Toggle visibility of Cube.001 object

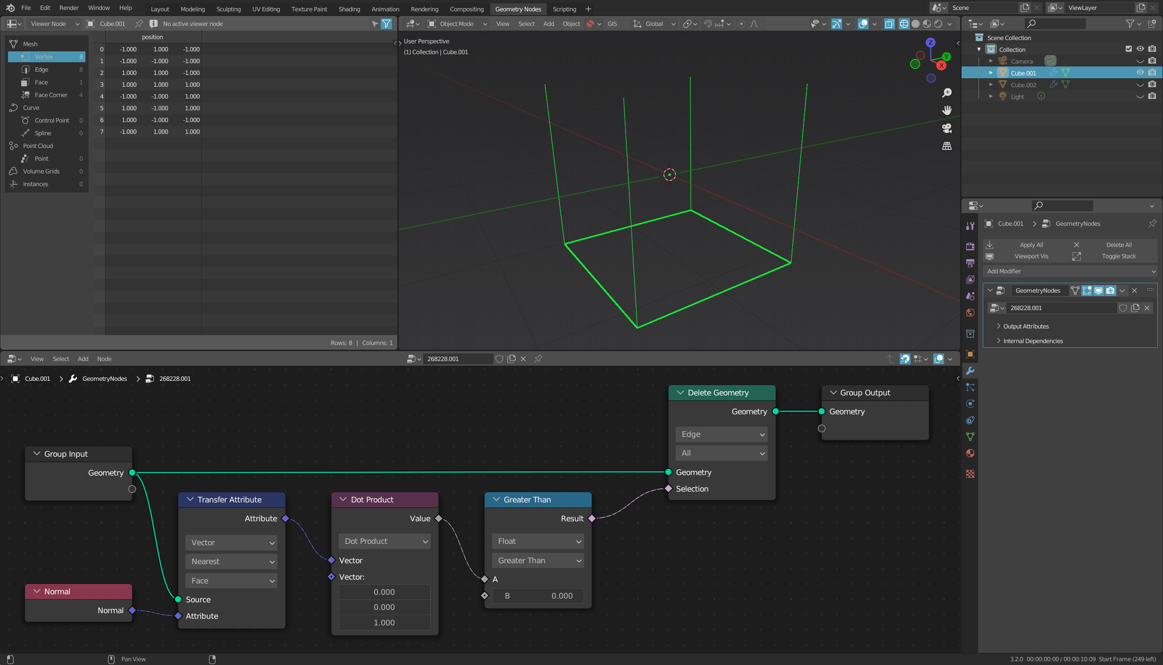(1140, 72)
